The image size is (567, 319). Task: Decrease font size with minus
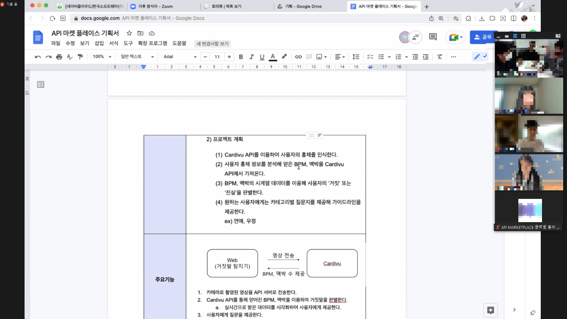(205, 57)
